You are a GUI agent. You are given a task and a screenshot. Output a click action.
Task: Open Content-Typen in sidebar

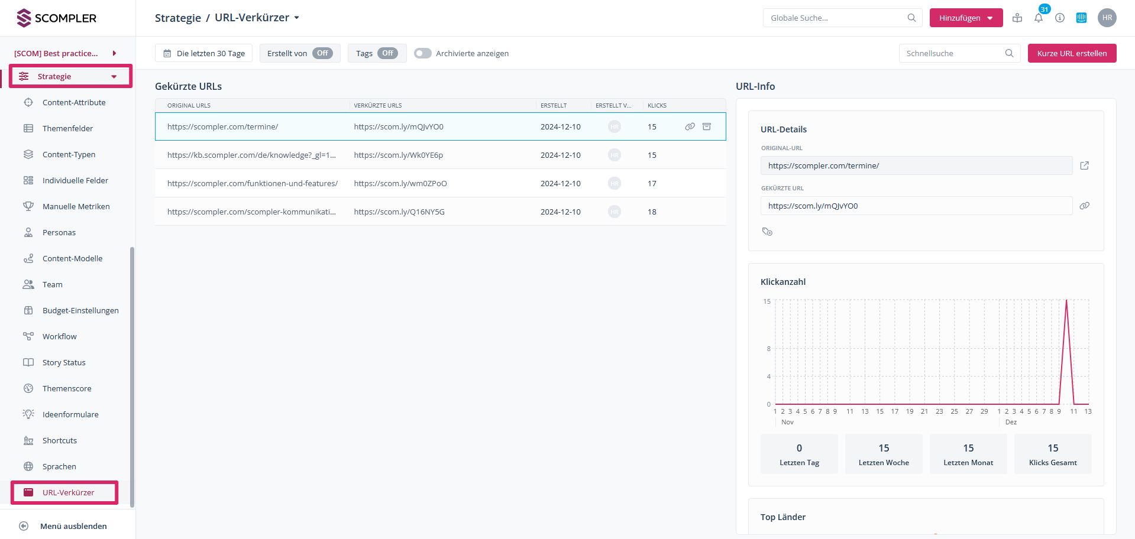click(69, 154)
